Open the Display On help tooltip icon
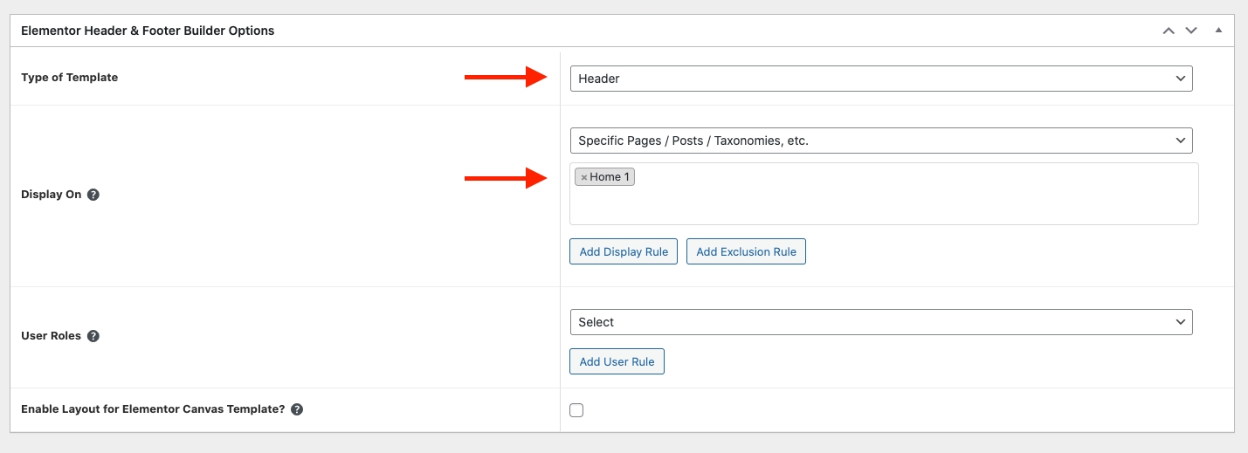This screenshot has width=1248, height=453. (x=93, y=195)
